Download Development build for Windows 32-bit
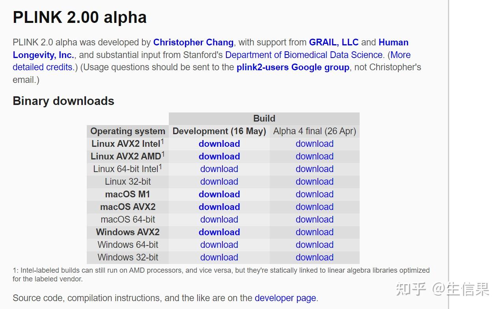Screen dimensions: 502x309 219,258
